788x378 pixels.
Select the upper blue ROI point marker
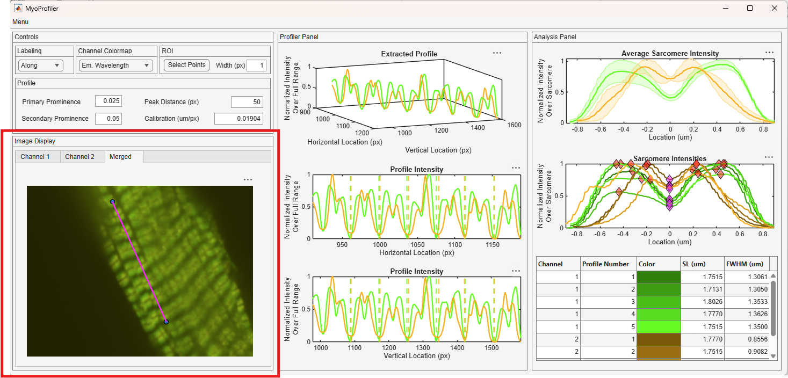click(x=112, y=202)
